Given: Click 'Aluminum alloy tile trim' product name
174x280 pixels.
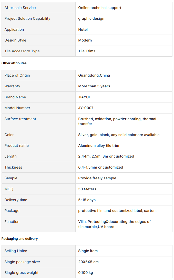Looking at the screenshot, I should 99,146.
